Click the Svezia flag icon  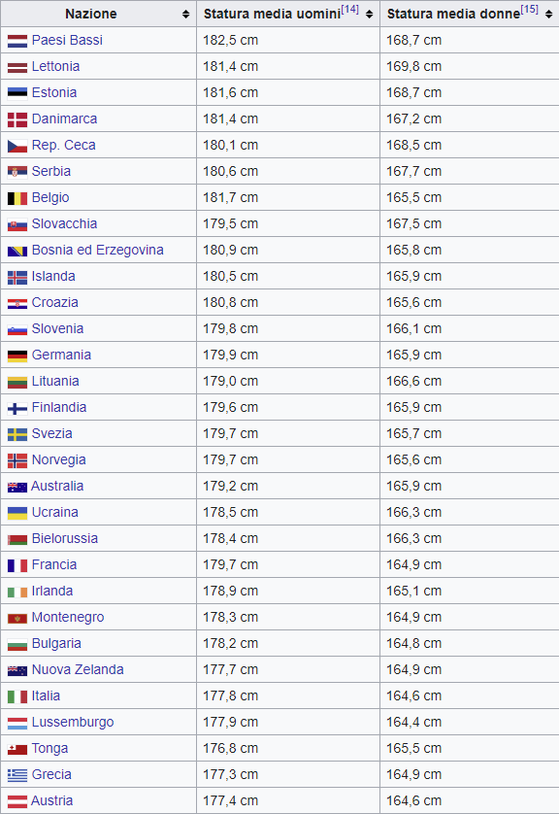tap(17, 434)
